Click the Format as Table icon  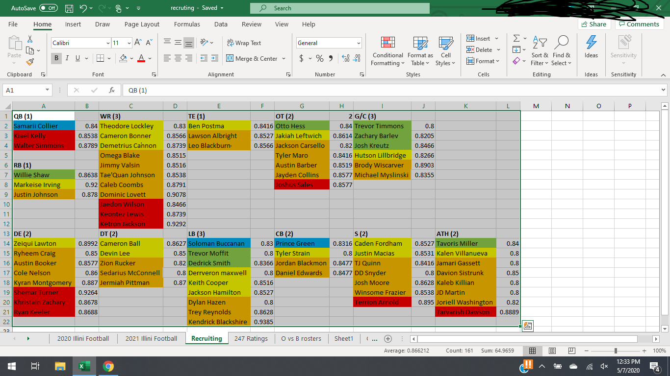420,51
